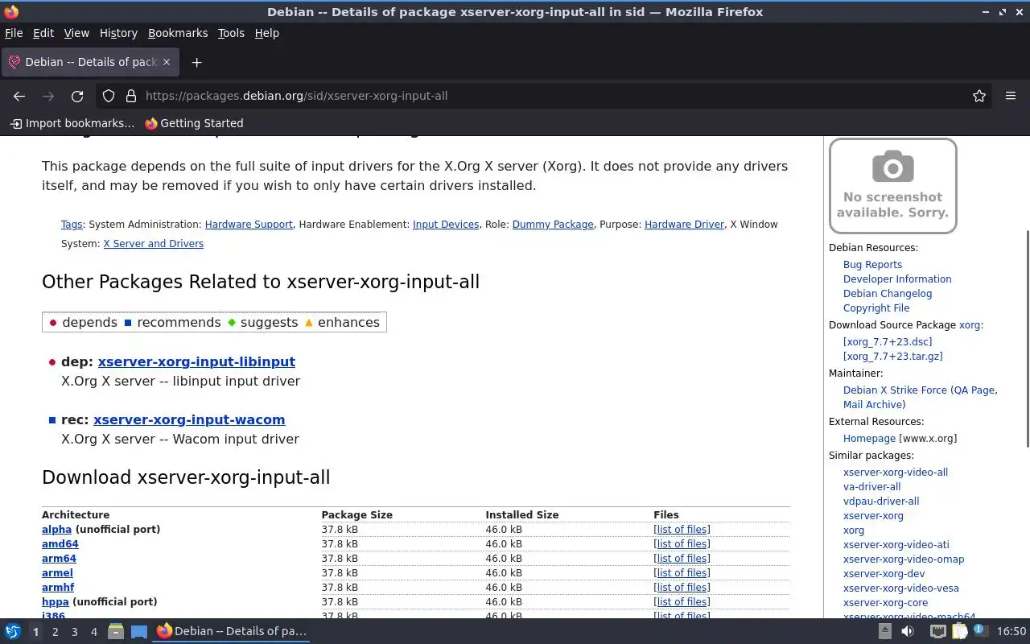1030x644 pixels.
Task: Open Getting Started bookmark
Action: [194, 123]
